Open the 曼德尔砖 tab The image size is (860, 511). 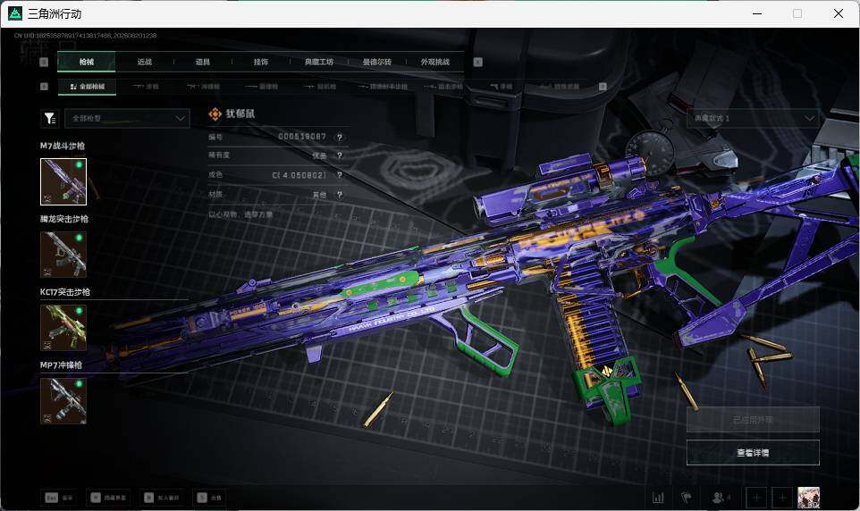click(376, 62)
